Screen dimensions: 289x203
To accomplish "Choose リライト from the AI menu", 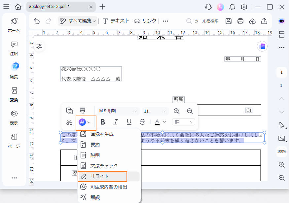I will click(x=99, y=176).
